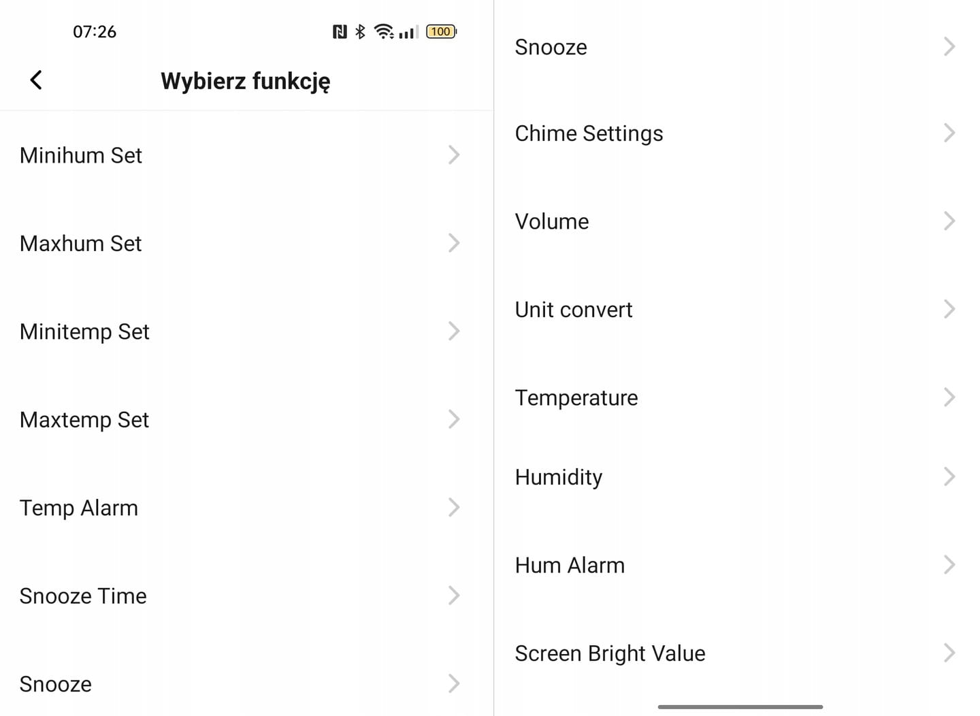980x716 pixels.
Task: Expand the Minitemp Set chevron
Action: (454, 331)
